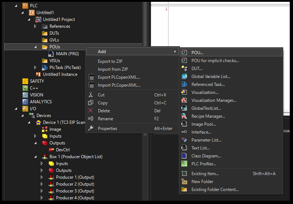The height and width of the screenshot is (204, 293).
Task: Click the PLC Profiler icon
Action: (x=184, y=164)
